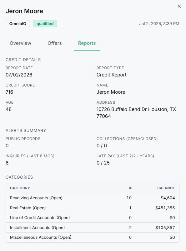Click the CATEGORIES section heading
This screenshot has height=251, width=186.
coord(19,177)
